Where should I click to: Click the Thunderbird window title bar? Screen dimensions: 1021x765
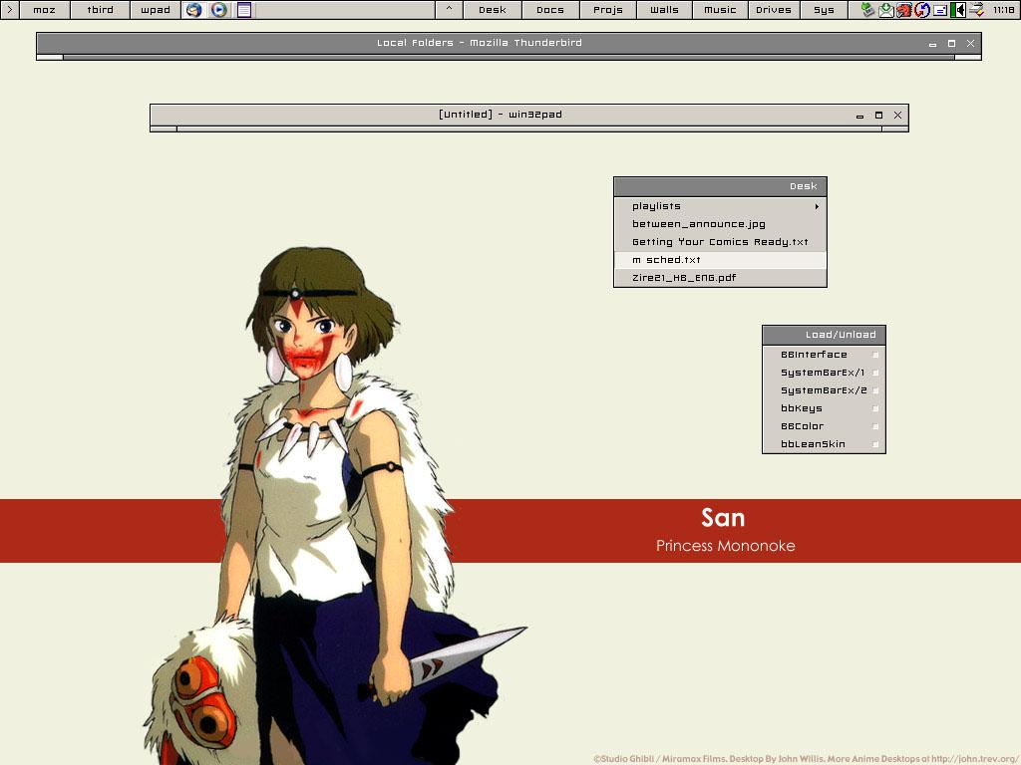click(480, 43)
